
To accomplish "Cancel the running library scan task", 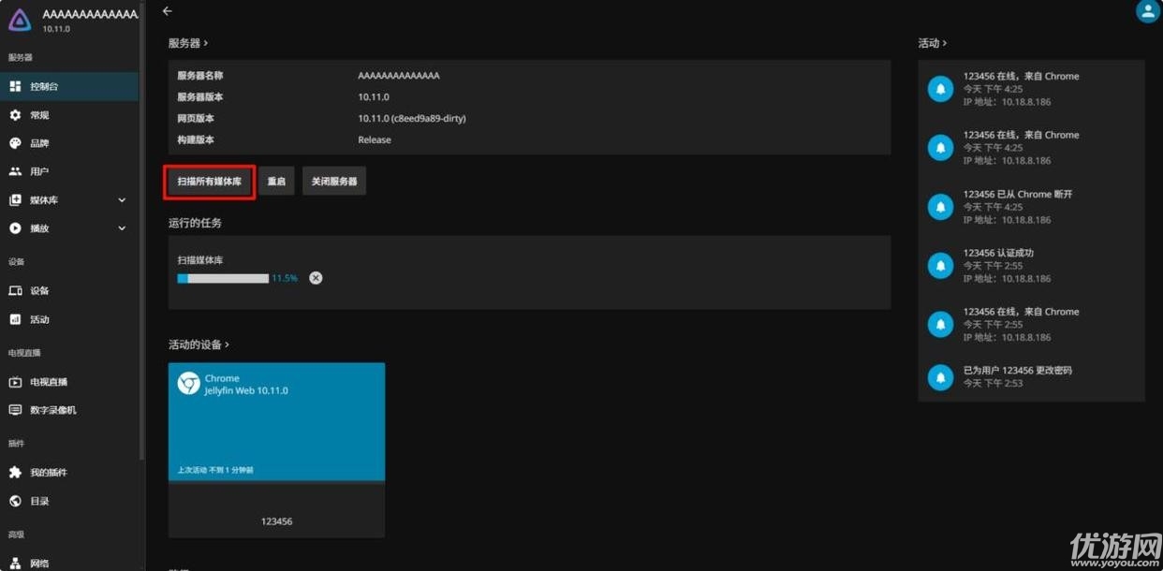I will point(316,278).
